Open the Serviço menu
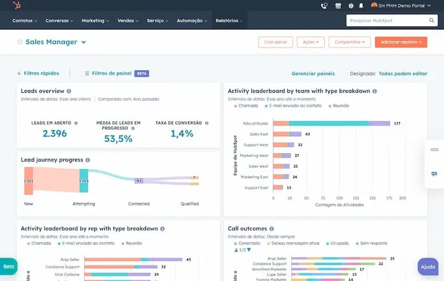This screenshot has height=281, width=444. 157,21
